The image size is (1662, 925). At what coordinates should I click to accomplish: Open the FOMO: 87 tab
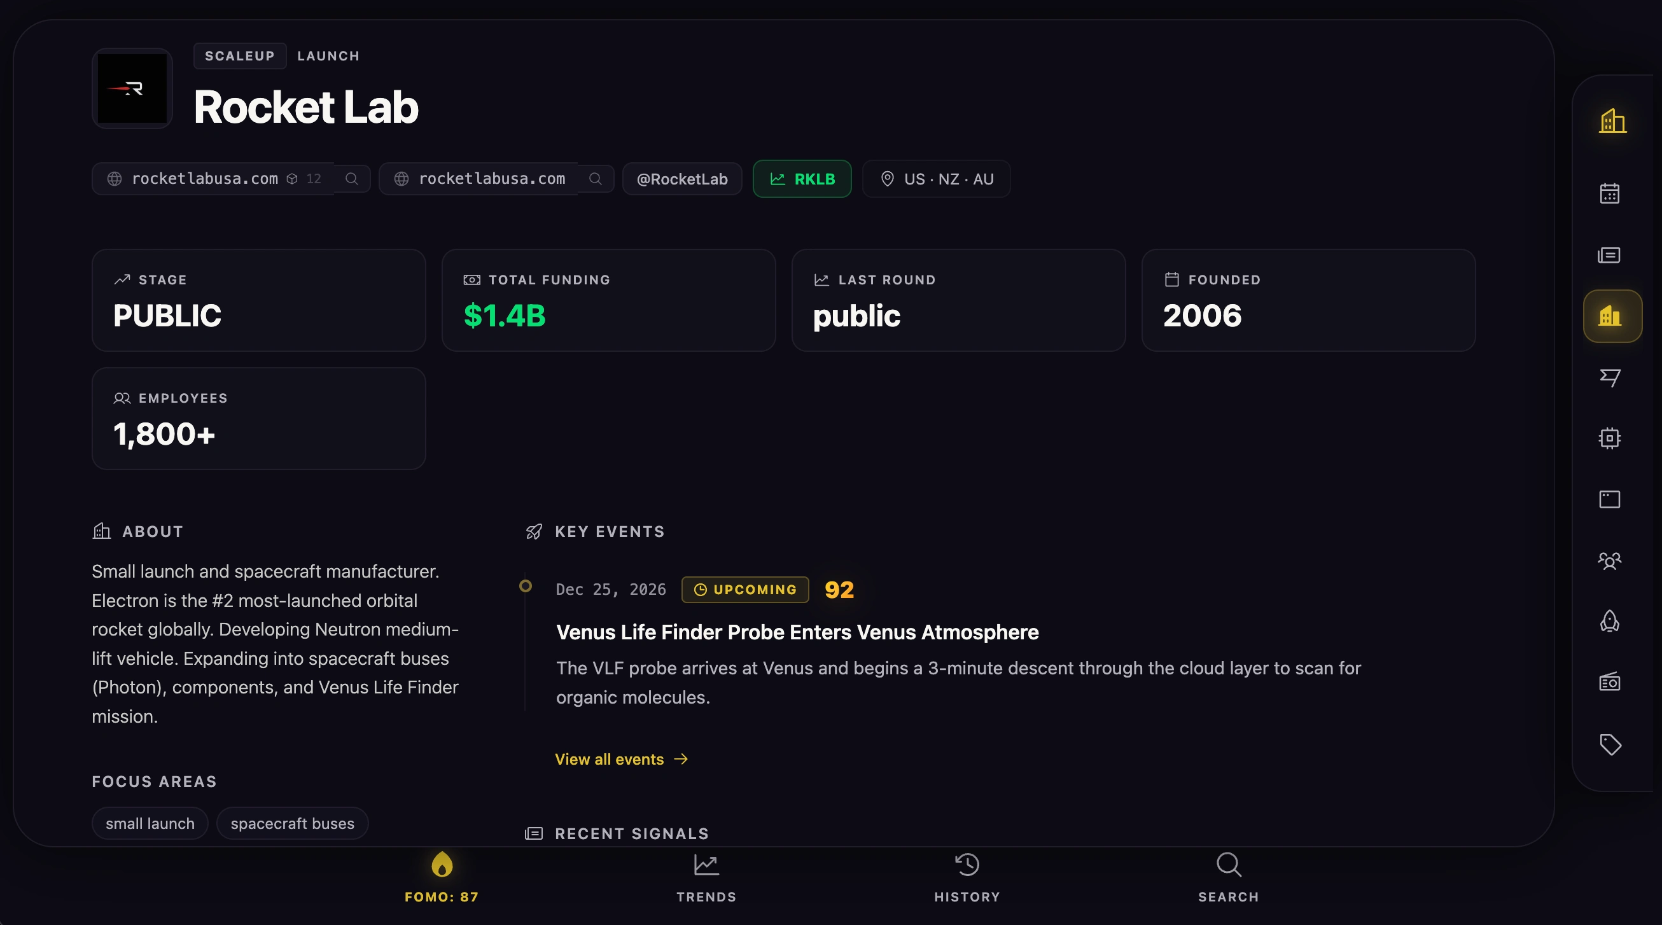[x=442, y=877]
